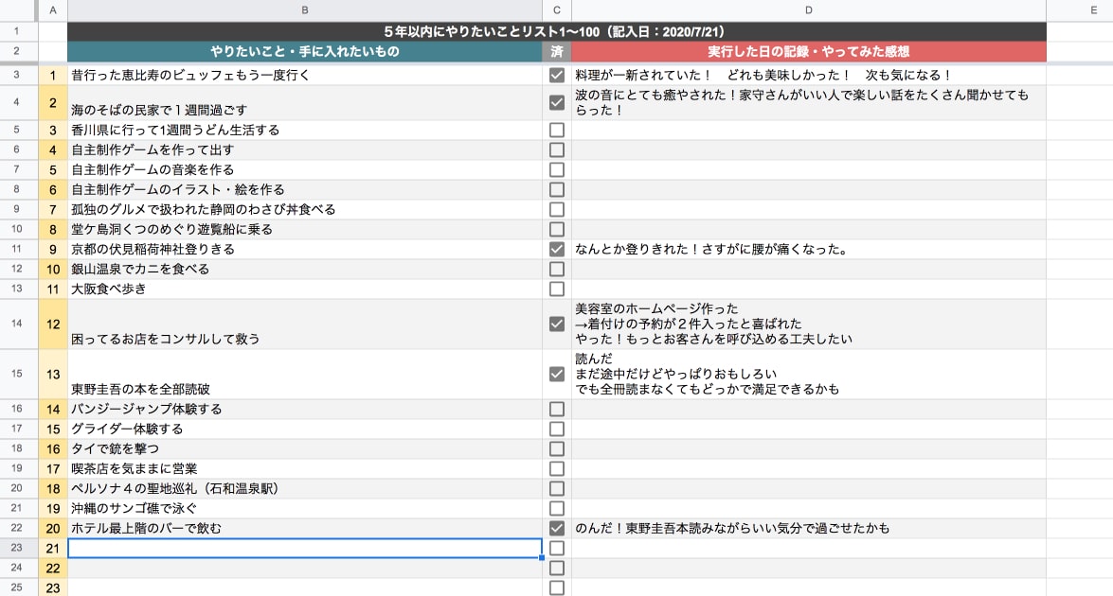Select cell 沖縄のサンゴ礁で泳ぐ
This screenshot has height=596, width=1113.
[304, 509]
